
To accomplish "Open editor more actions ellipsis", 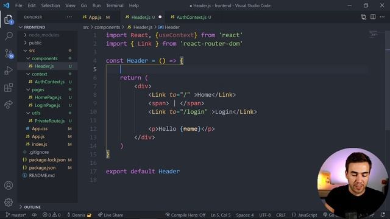I will click(x=382, y=17).
